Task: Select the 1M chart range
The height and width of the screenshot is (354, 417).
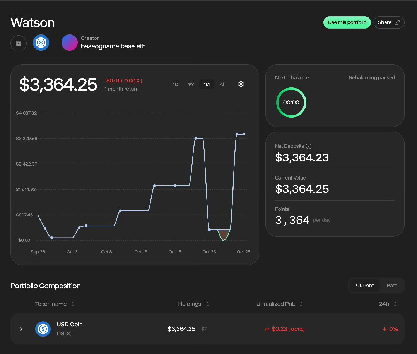Action: [x=207, y=84]
